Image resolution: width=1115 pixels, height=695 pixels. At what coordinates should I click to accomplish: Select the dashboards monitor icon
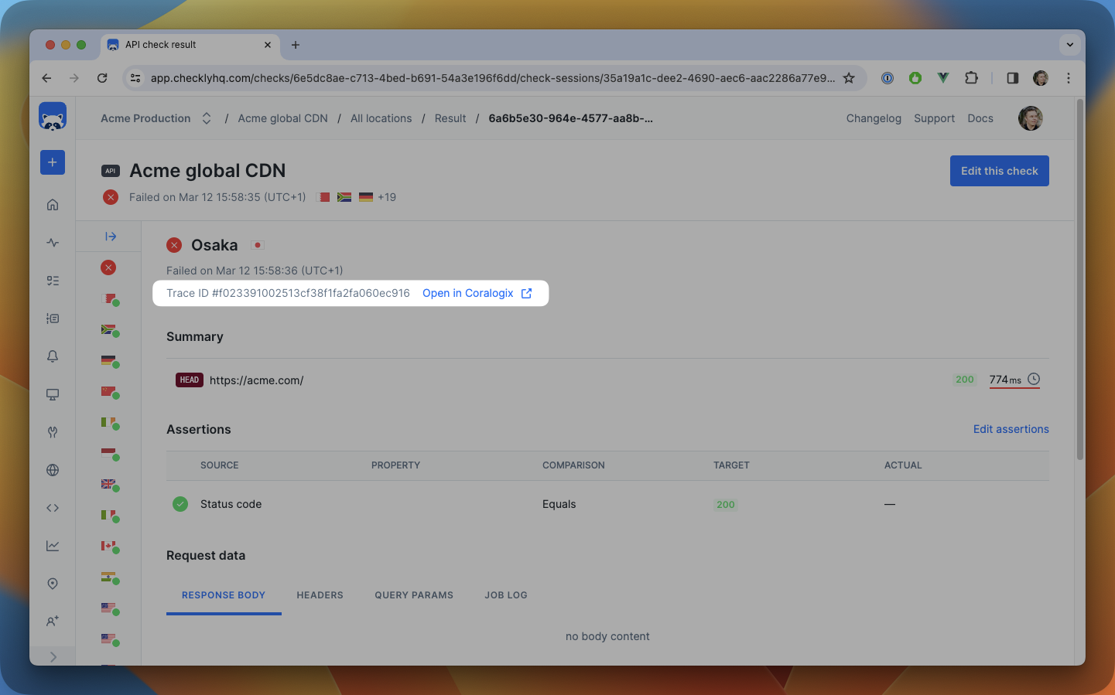53,394
